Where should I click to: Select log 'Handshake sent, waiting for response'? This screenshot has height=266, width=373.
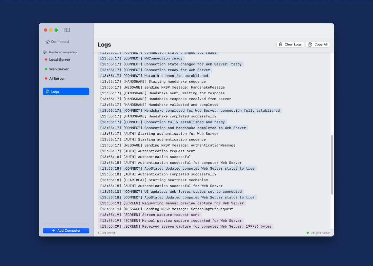click(162, 93)
